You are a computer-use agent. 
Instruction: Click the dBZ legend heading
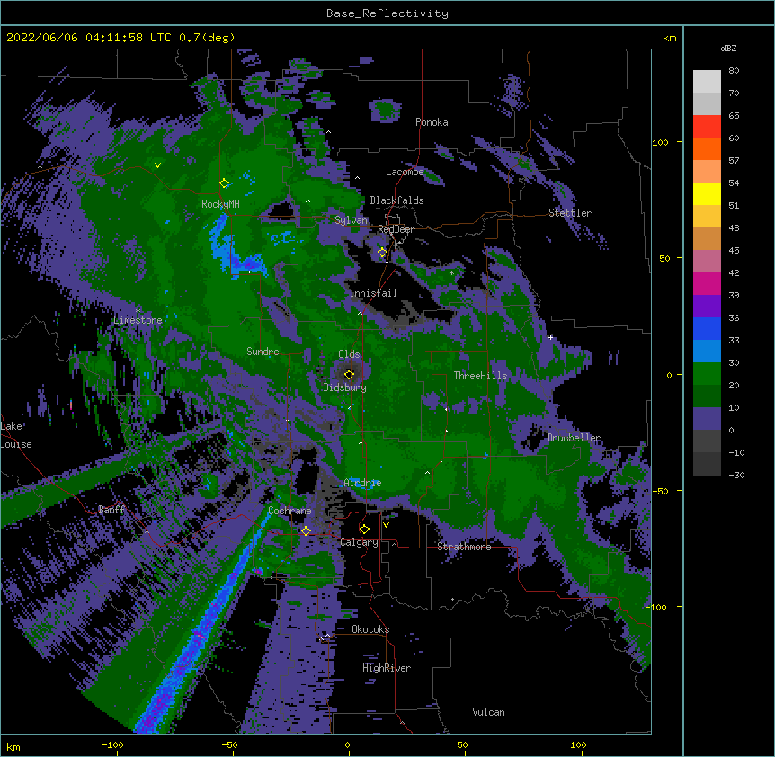point(728,49)
